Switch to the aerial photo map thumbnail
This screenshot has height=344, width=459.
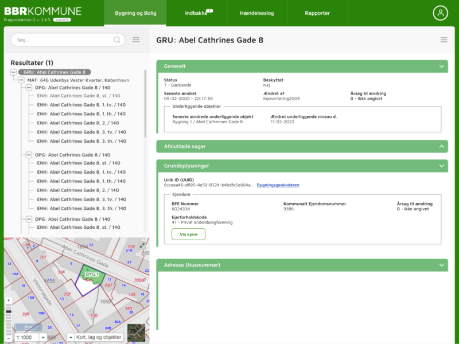[136, 333]
